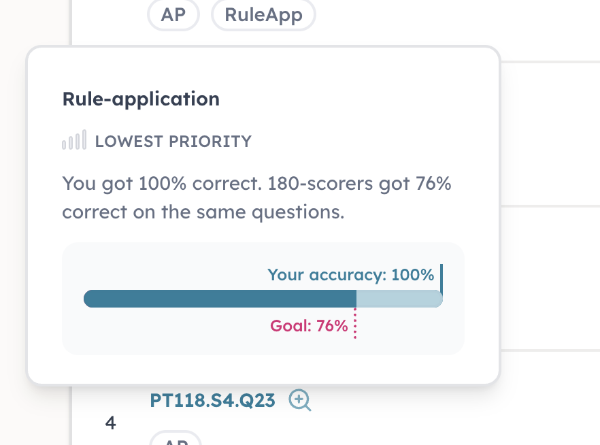The width and height of the screenshot is (600, 445).
Task: Click the blank table cell right of tooltip
Action: [550, 134]
